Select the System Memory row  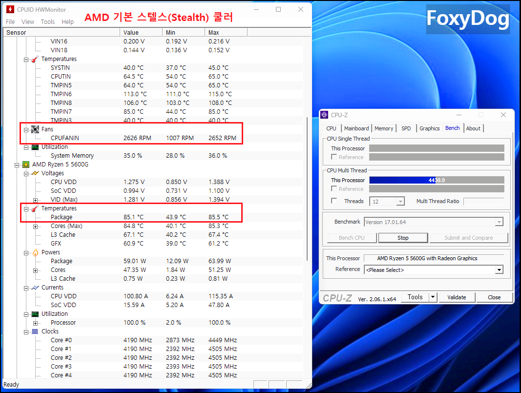click(153, 155)
